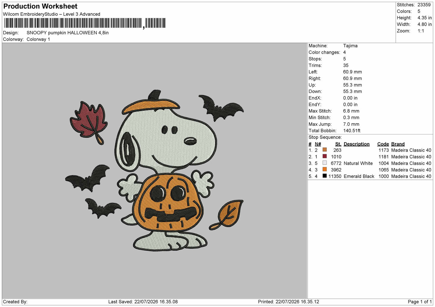Select stitch count 6772 in the sequence
This screenshot has width=435, height=307.
tap(336, 164)
